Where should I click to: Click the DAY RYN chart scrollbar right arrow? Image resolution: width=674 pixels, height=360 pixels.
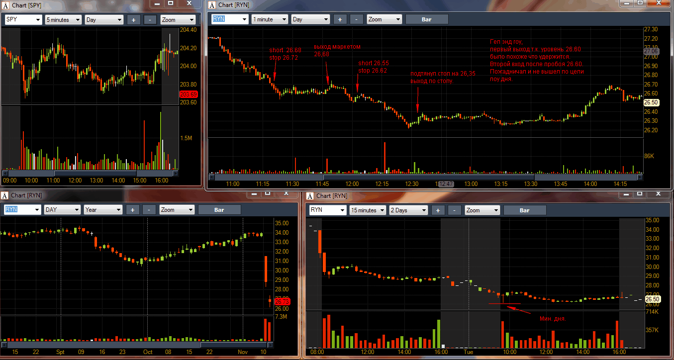[271, 345]
